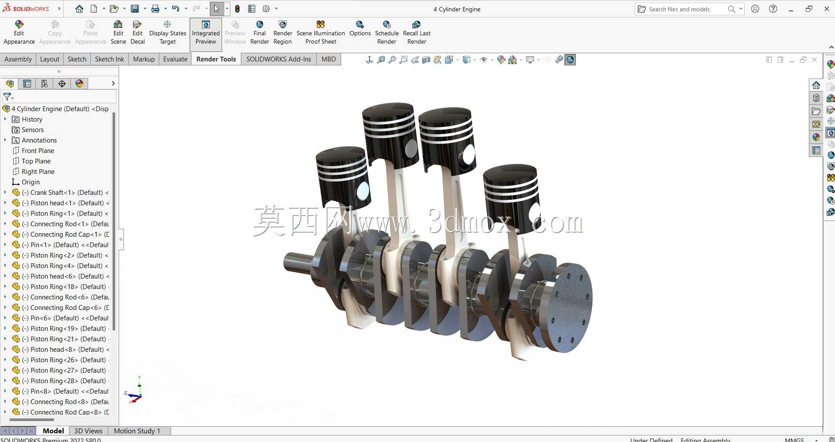This screenshot has width=835, height=442.
Task: Open the SOLIDWORKS Add-Ins tab
Action: click(x=279, y=59)
